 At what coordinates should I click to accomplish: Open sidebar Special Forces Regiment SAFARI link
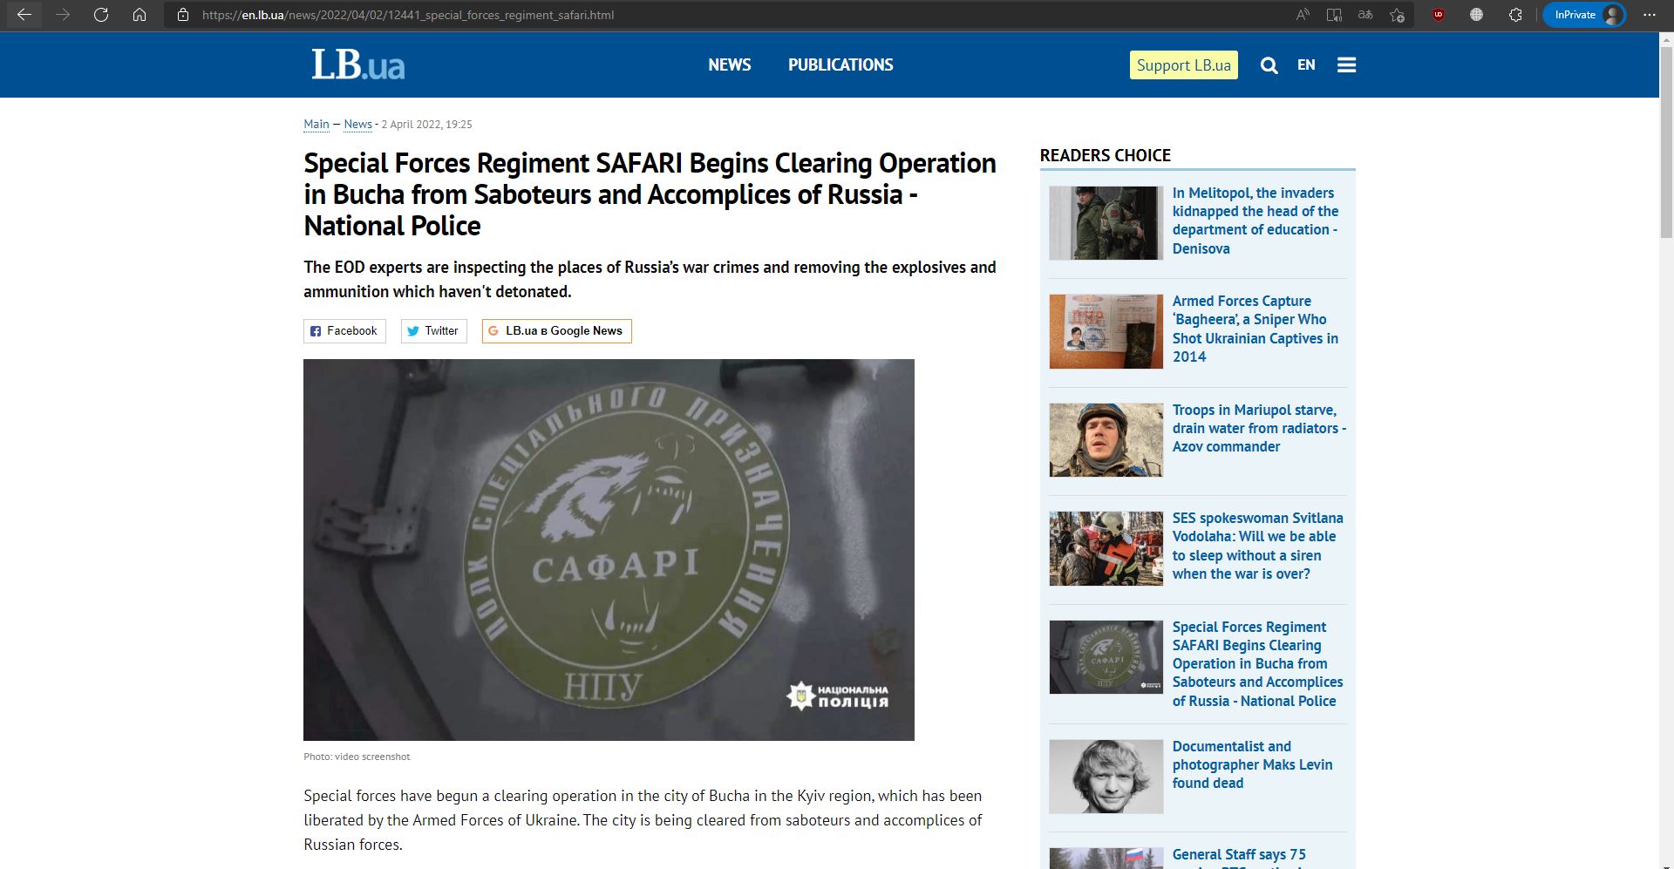tap(1257, 663)
